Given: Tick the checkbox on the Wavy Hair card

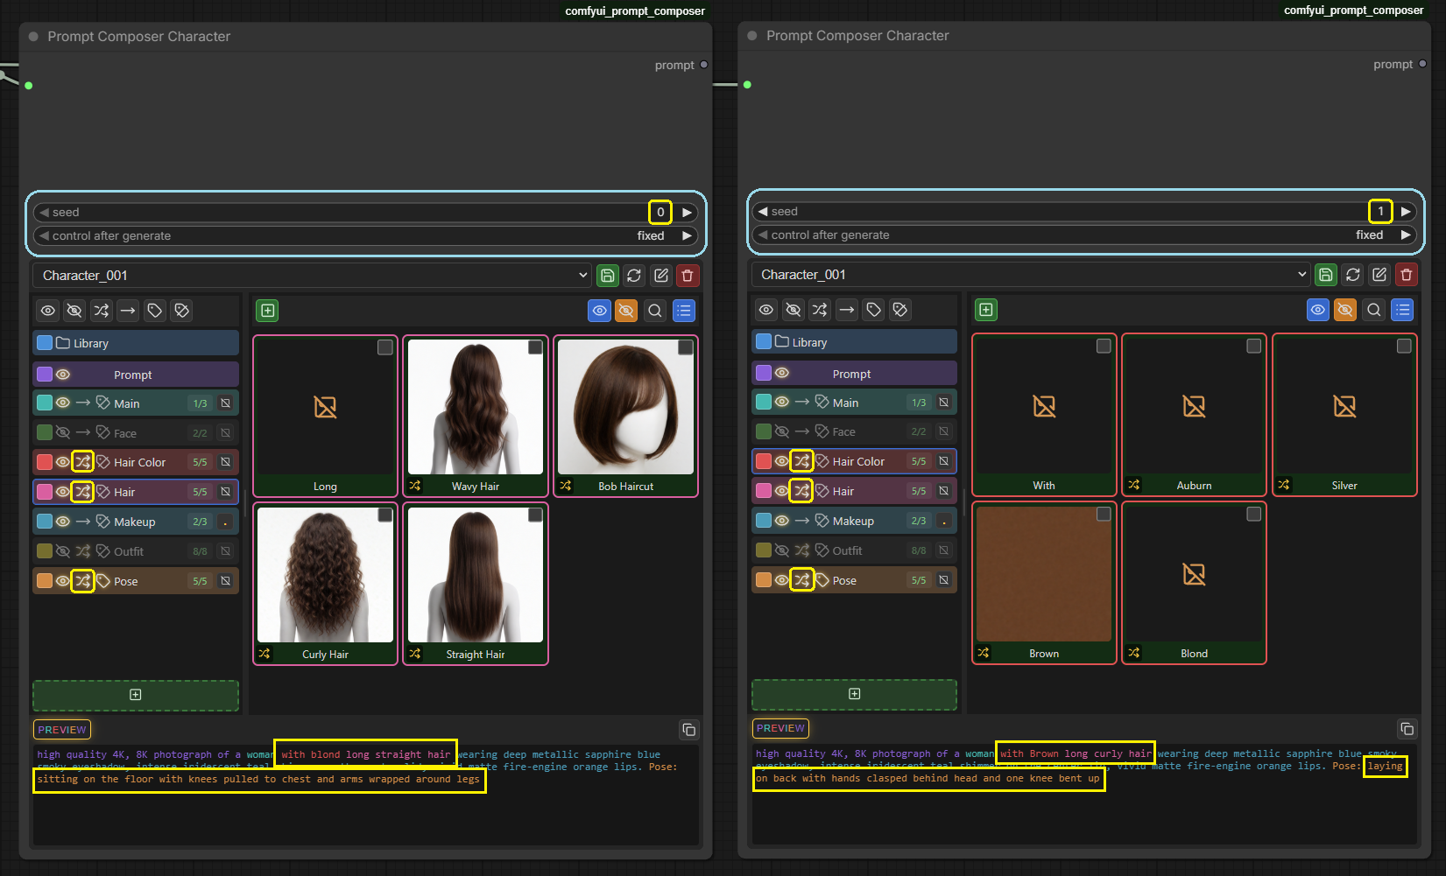Looking at the screenshot, I should [x=535, y=348].
